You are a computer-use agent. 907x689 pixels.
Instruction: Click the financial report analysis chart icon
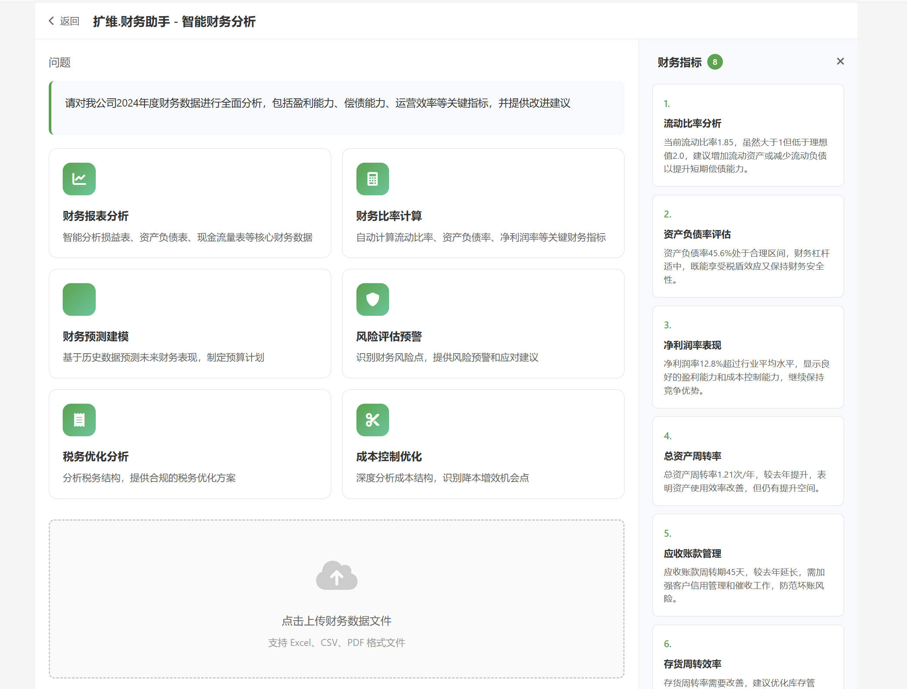click(x=79, y=179)
